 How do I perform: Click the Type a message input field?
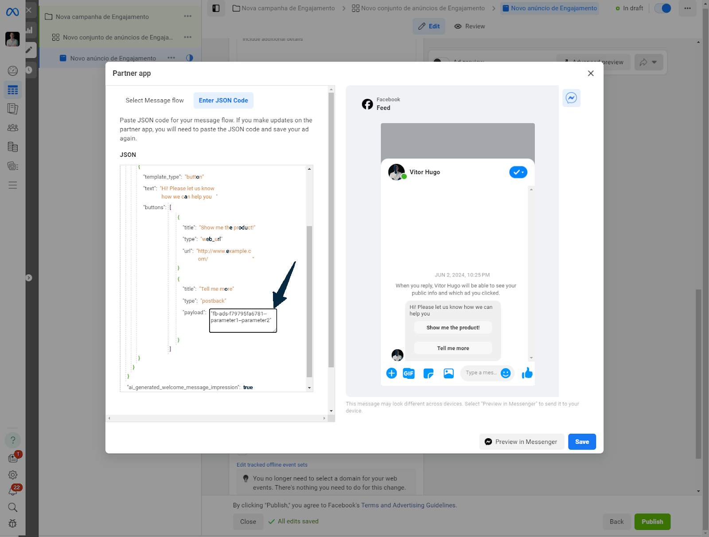tap(481, 373)
